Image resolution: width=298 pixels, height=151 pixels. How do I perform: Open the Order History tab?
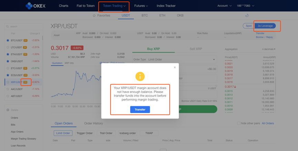click(93, 123)
